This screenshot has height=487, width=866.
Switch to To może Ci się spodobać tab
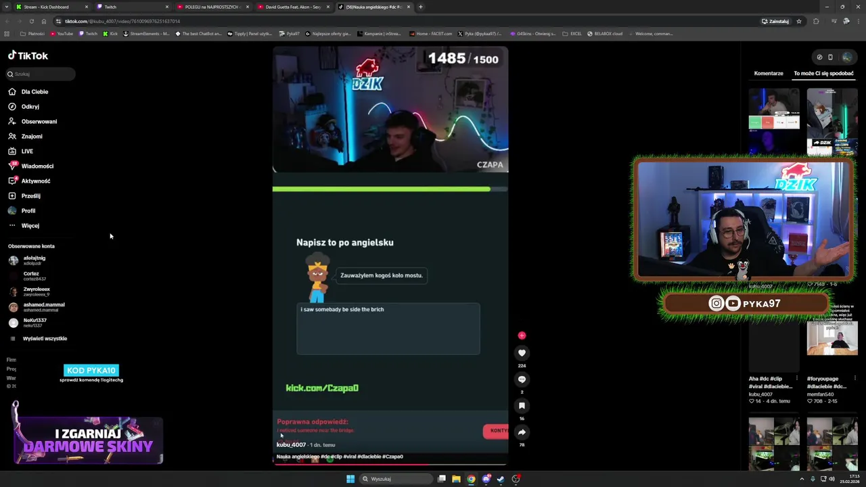(823, 73)
